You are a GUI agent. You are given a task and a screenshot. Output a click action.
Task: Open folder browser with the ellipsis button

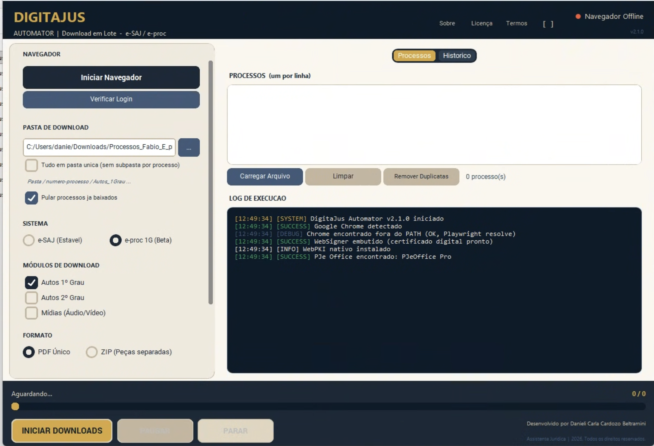[x=189, y=147]
